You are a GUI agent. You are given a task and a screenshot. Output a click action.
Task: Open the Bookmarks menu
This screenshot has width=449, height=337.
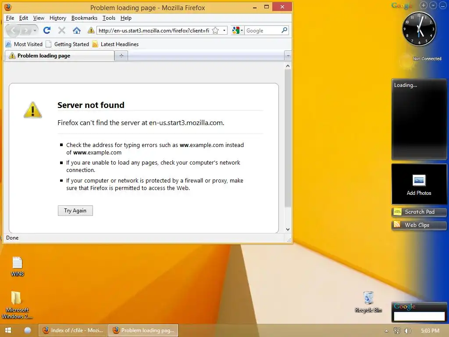84,18
